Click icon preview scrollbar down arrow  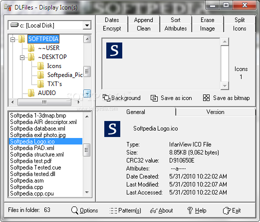(225, 86)
